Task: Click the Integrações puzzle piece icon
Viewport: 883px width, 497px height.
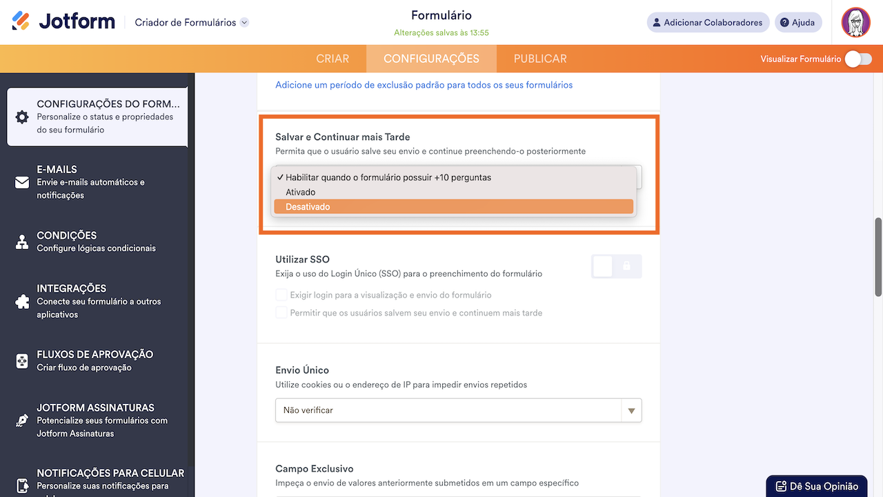Action: 22,302
